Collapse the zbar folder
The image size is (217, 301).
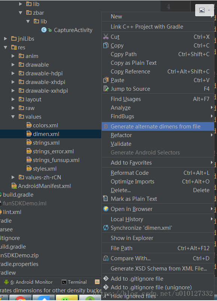click(21, 13)
